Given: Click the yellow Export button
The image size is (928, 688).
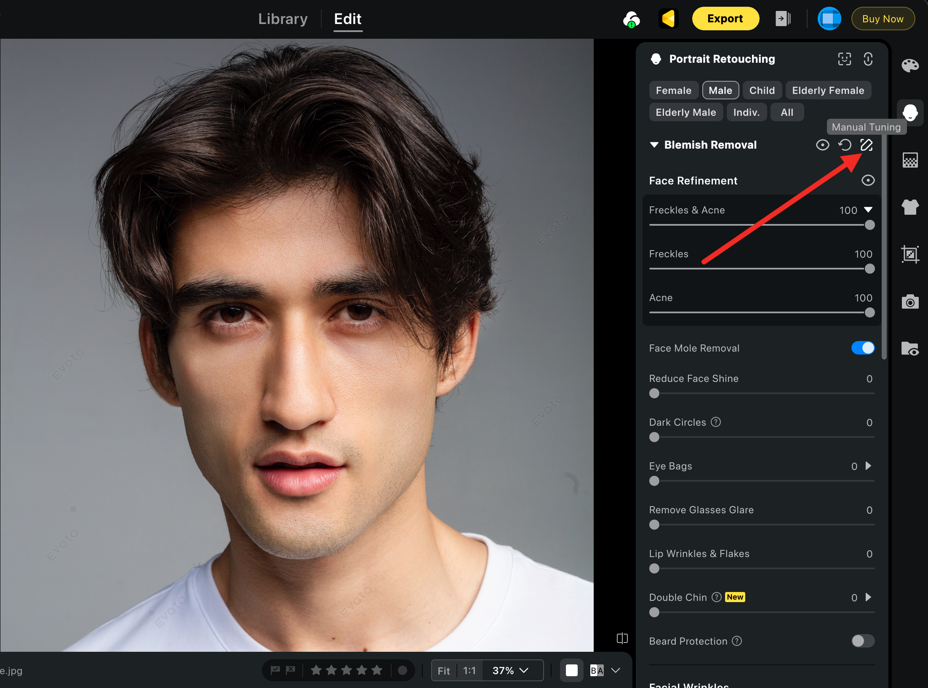Looking at the screenshot, I should pos(725,19).
